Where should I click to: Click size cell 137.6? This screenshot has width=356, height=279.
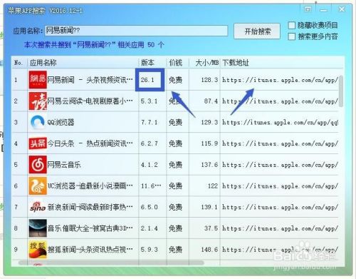click(x=209, y=165)
